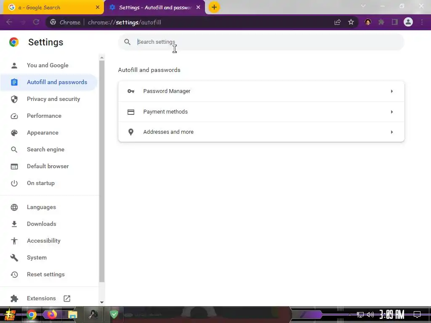The height and width of the screenshot is (323, 431).
Task: Open Search engine settings
Action: 49,149
